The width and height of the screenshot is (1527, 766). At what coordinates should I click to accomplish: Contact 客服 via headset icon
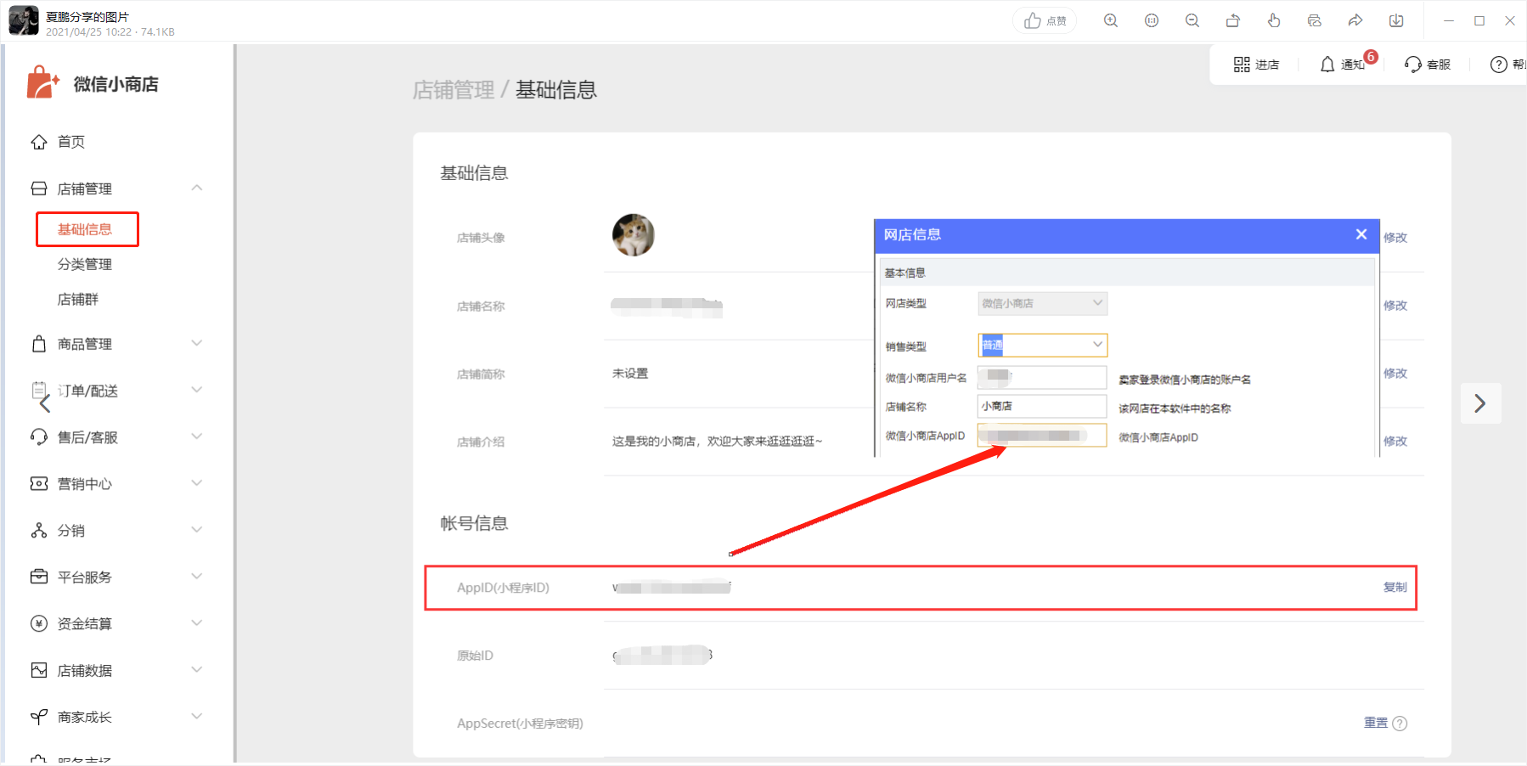[1428, 65]
